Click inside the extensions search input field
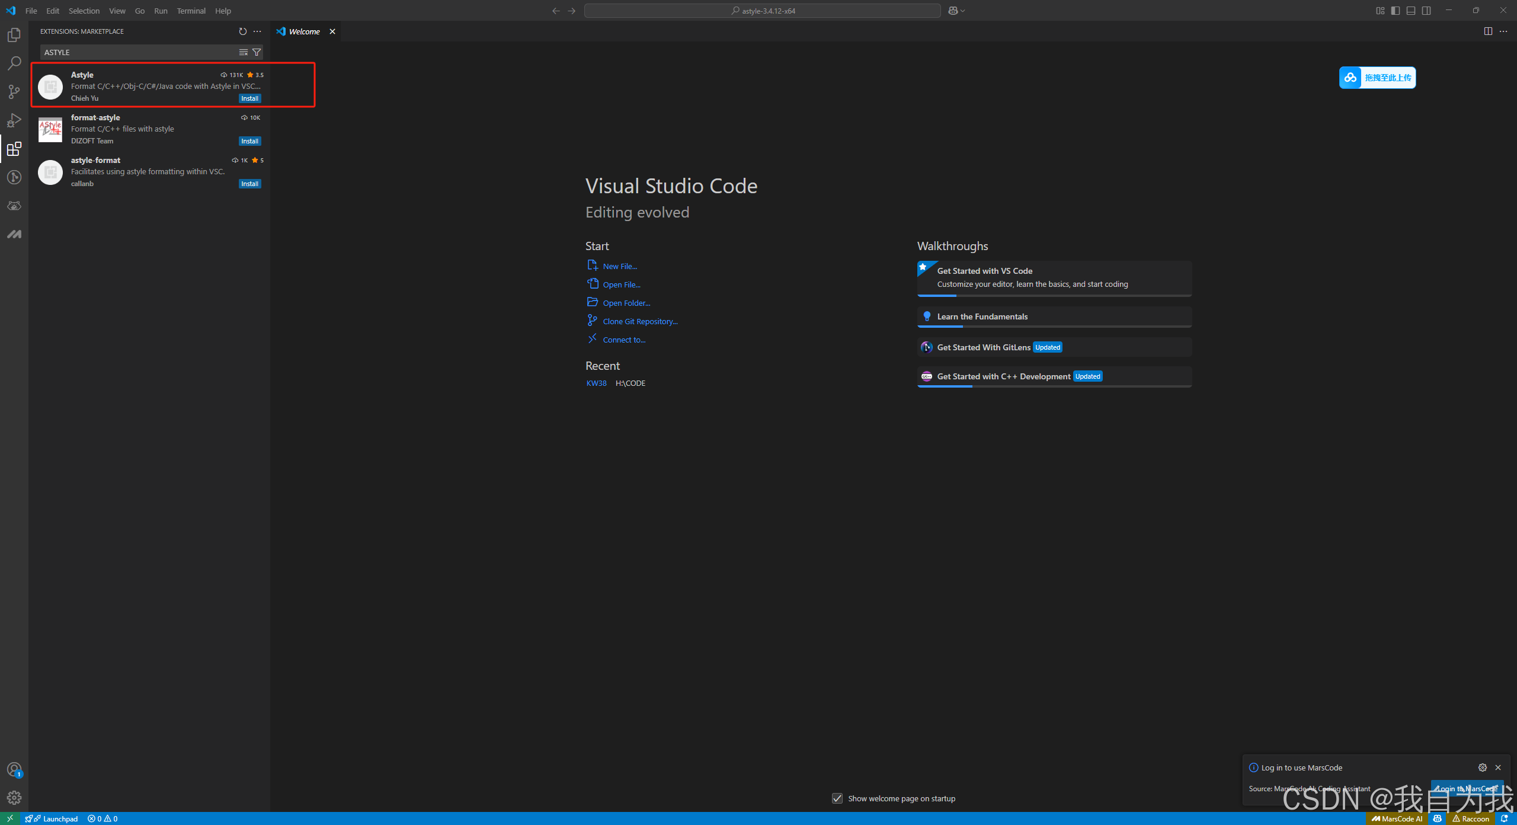 point(136,52)
